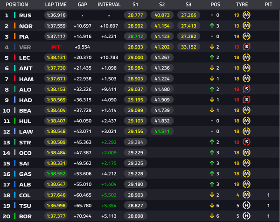
Task: Click the medium tyre icon for COL
Action: pyautogui.click(x=246, y=195)
